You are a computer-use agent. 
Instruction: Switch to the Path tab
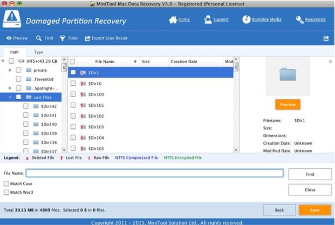tap(15, 52)
